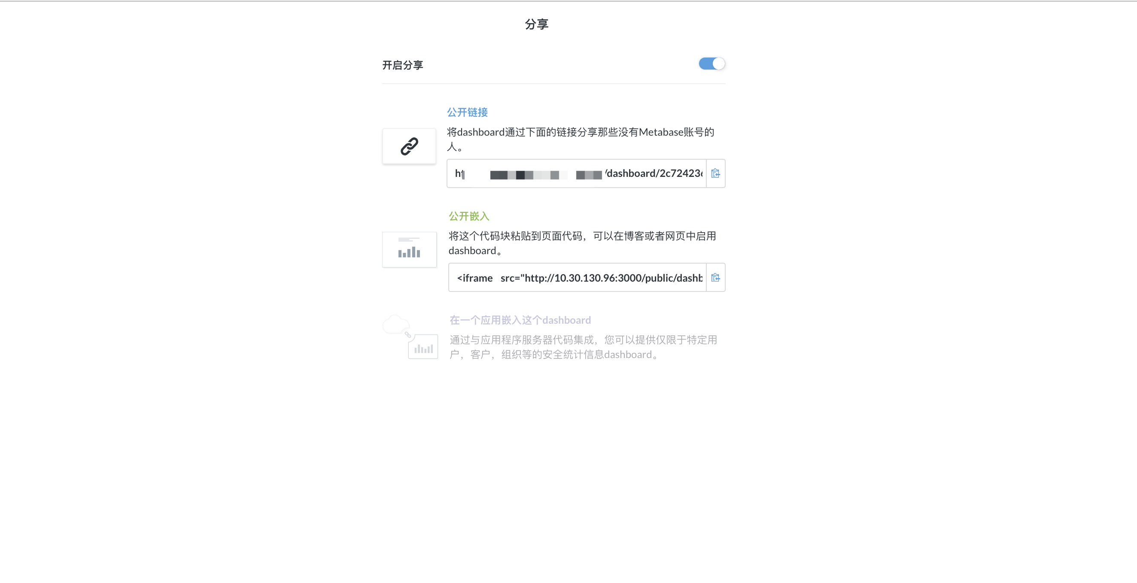Click the small chart under the cloud
The width and height of the screenshot is (1137, 583).
pyautogui.click(x=423, y=347)
